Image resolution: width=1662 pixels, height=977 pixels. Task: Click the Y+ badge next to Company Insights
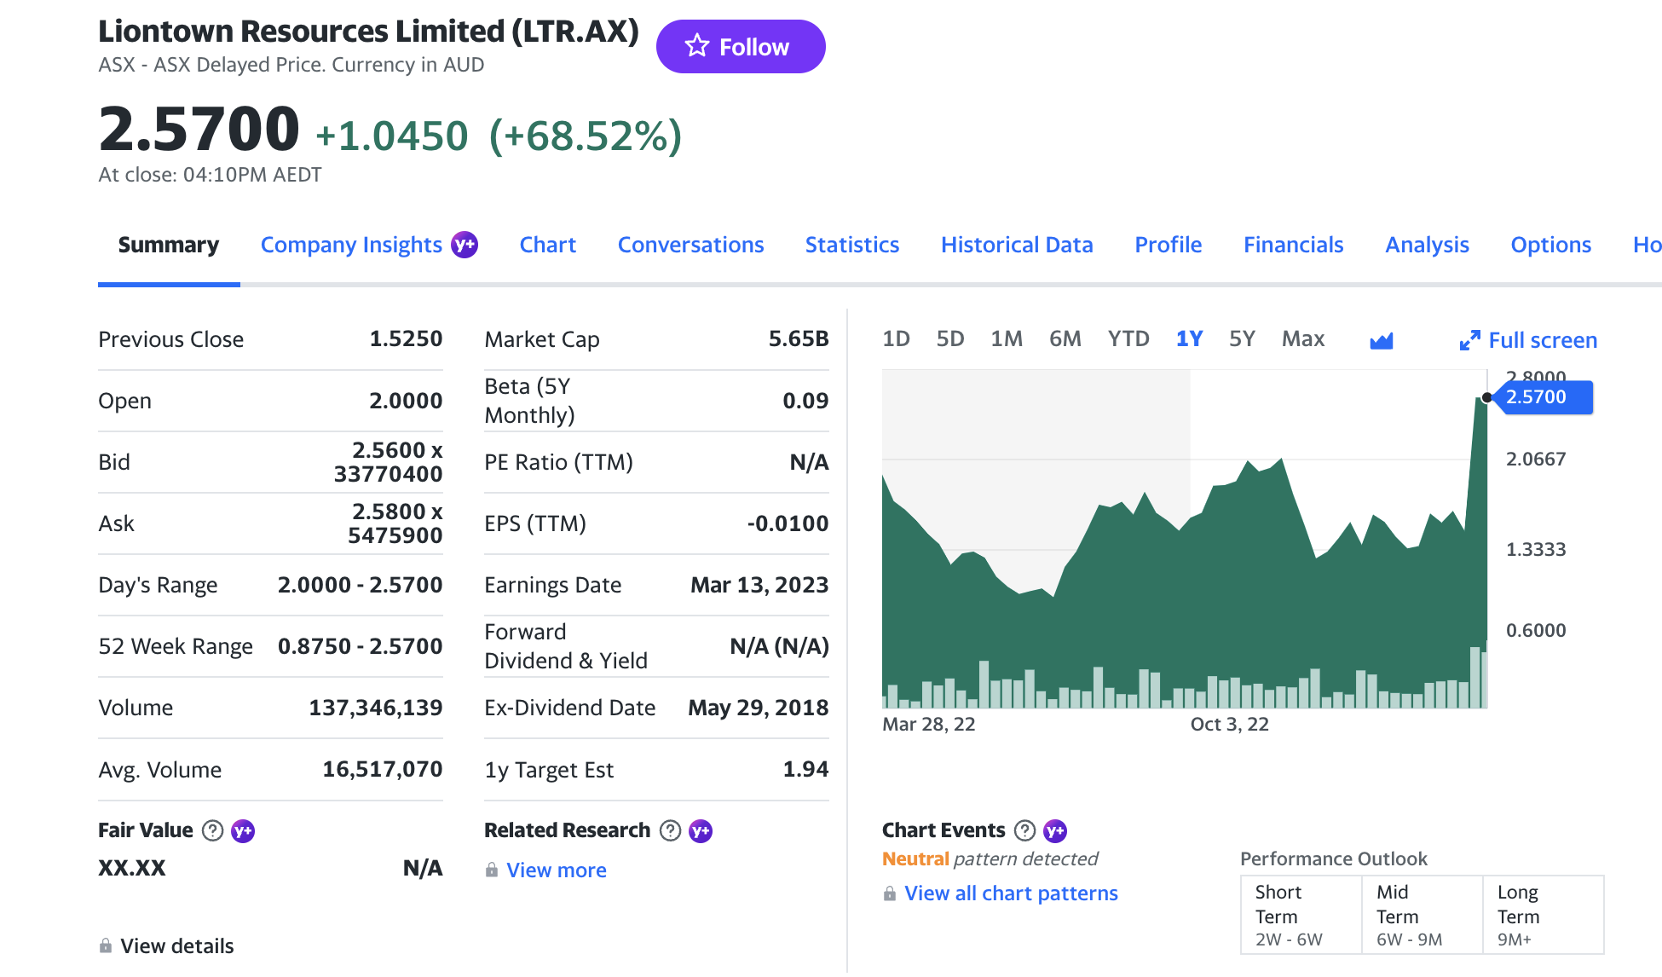(465, 245)
